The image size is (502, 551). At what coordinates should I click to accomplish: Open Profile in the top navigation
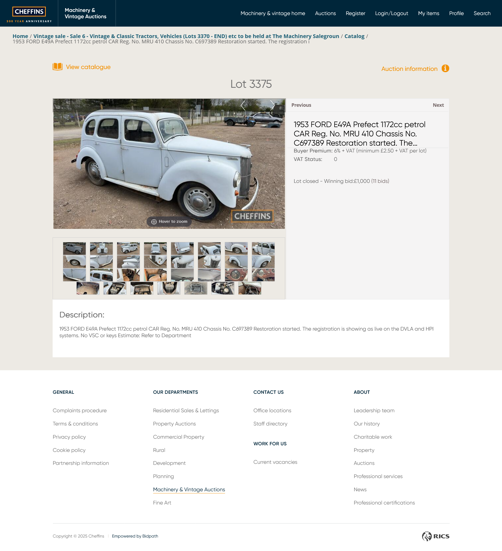456,13
